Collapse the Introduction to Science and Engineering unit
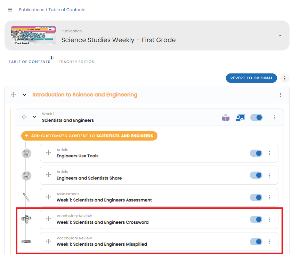The width and height of the screenshot is (293, 254). (x=25, y=95)
